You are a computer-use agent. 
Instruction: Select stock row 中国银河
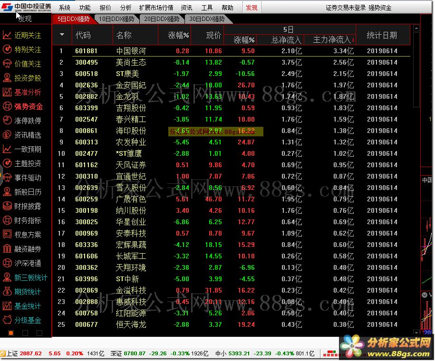[232, 51]
